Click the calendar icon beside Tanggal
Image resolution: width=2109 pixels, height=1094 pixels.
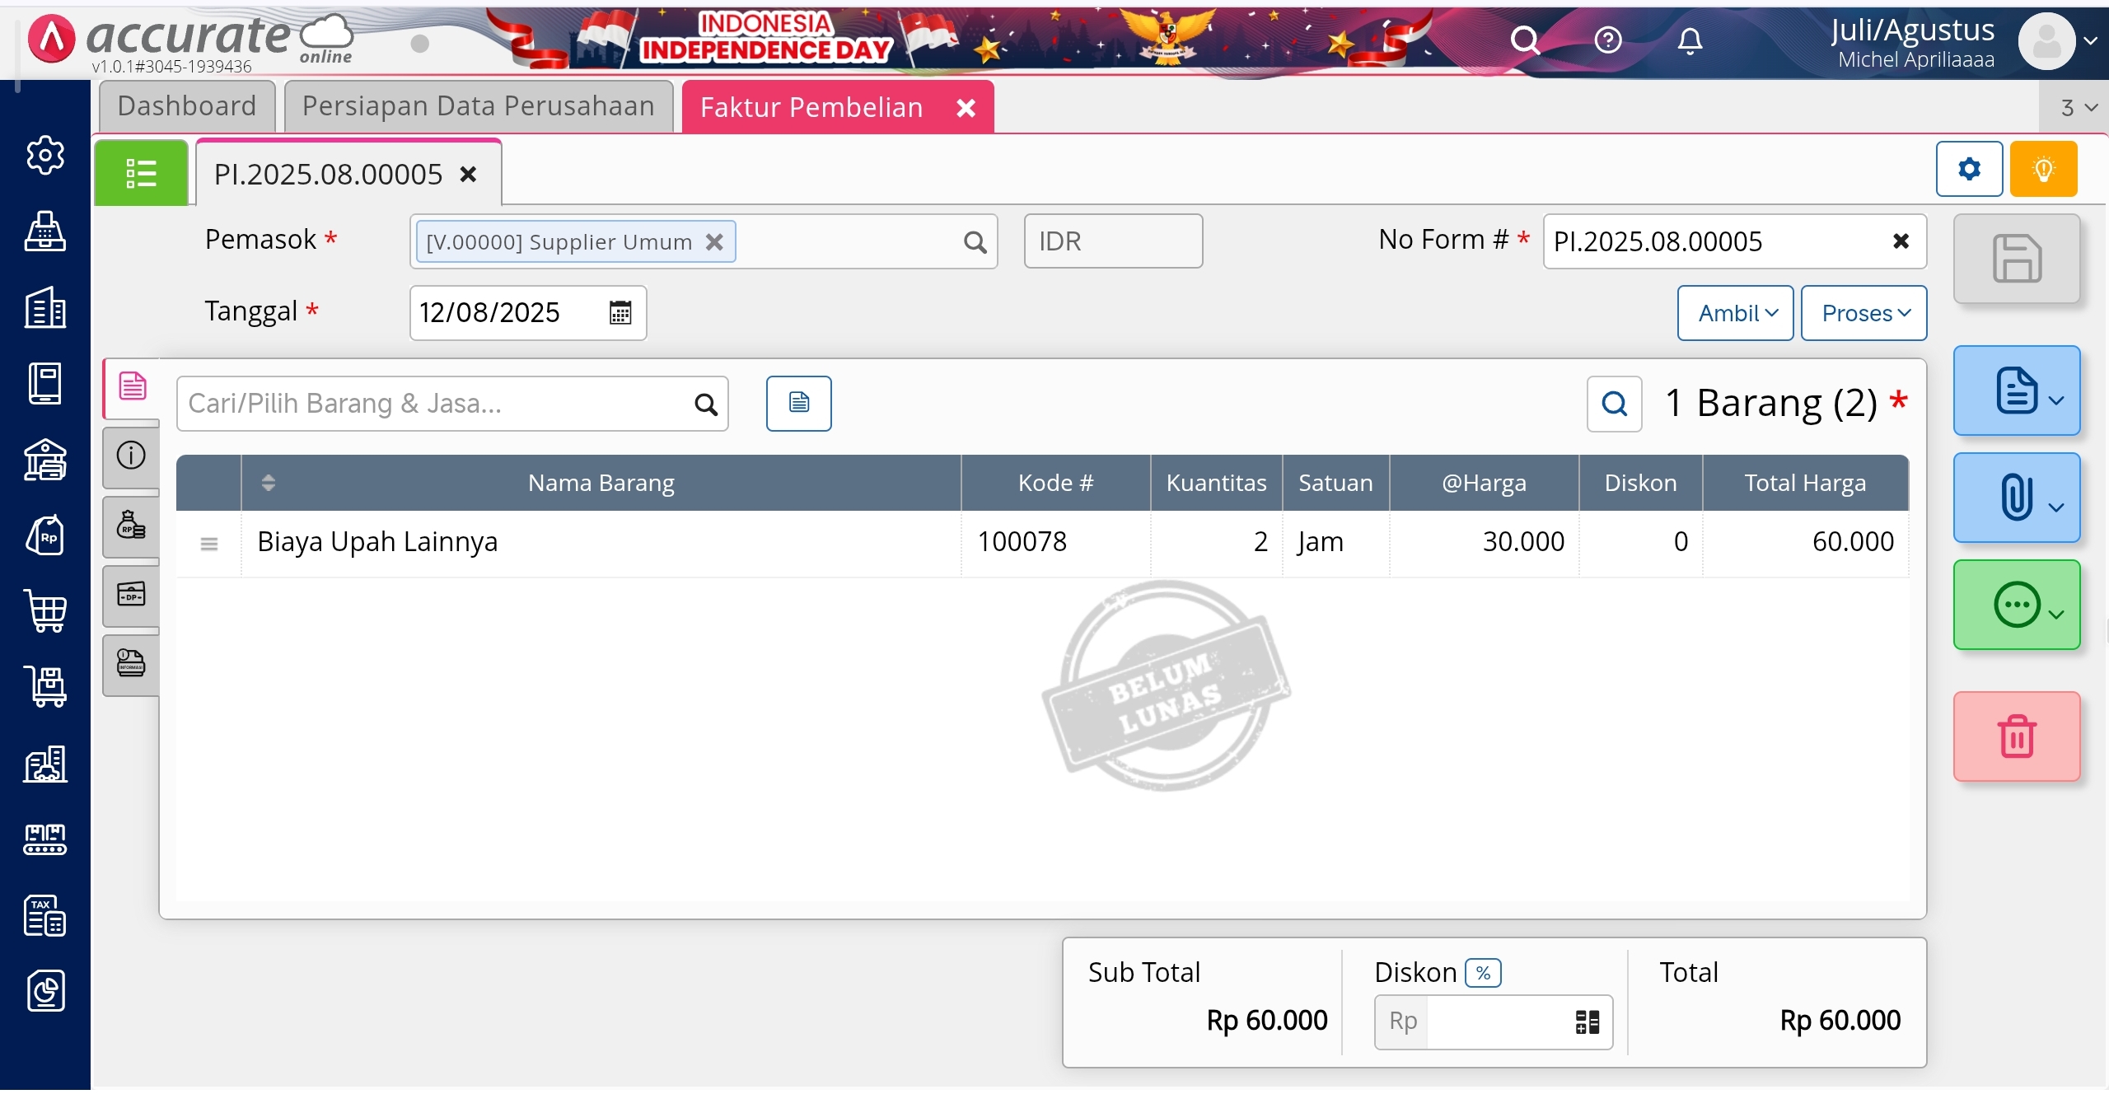620,312
